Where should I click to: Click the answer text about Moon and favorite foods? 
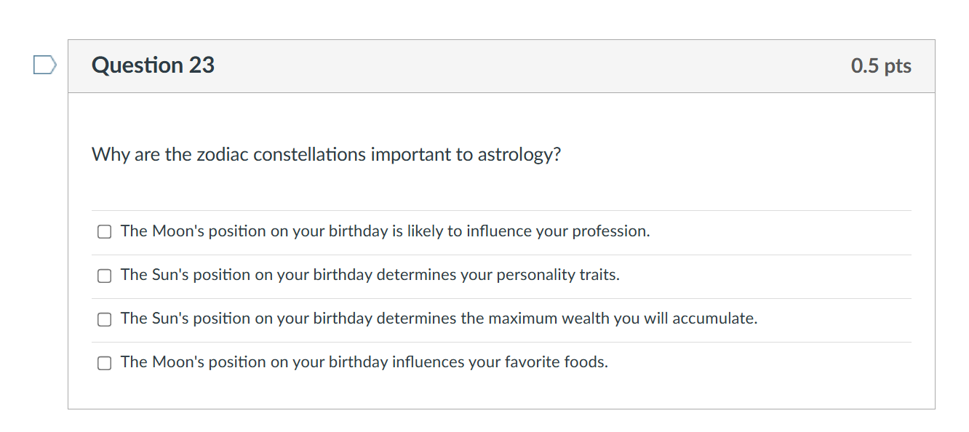364,362
